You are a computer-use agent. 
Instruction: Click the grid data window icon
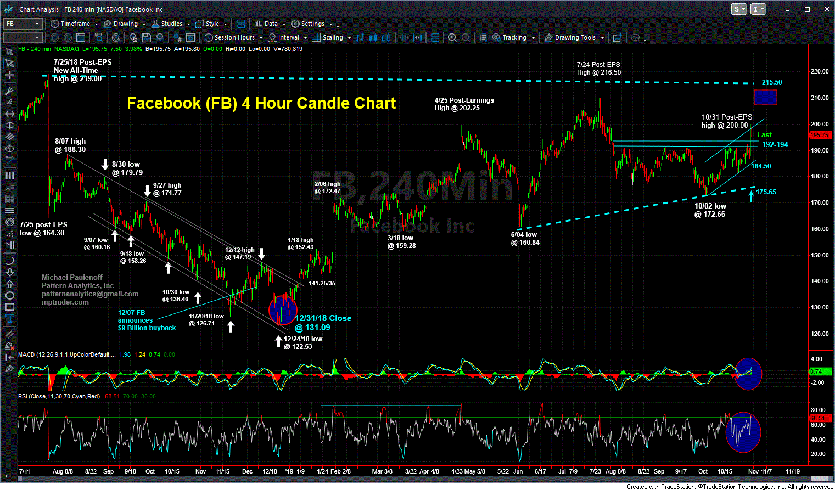483,37
